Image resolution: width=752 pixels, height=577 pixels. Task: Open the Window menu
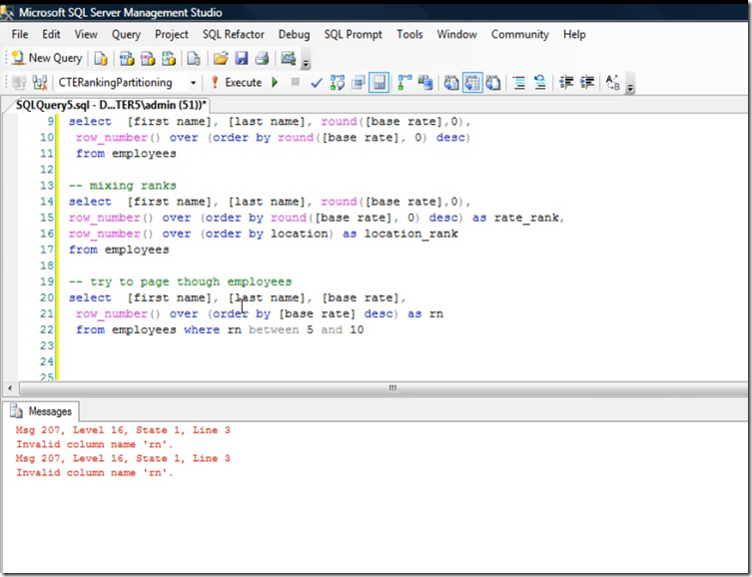[x=456, y=35]
